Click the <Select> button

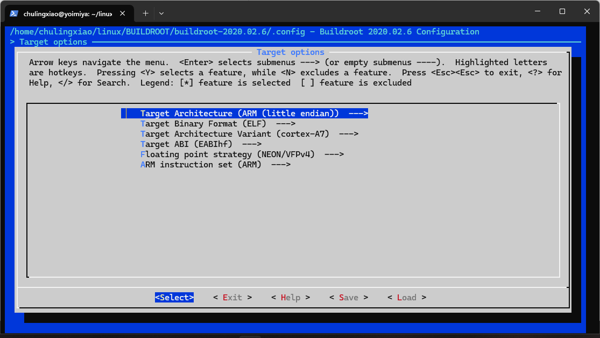(x=174, y=298)
